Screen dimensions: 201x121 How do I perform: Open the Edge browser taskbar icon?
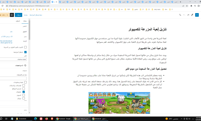[x=36, y=119]
